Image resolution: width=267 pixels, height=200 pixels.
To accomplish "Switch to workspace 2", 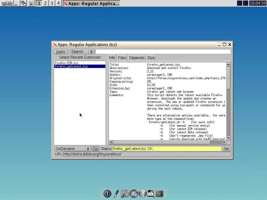I will [45, 3].
